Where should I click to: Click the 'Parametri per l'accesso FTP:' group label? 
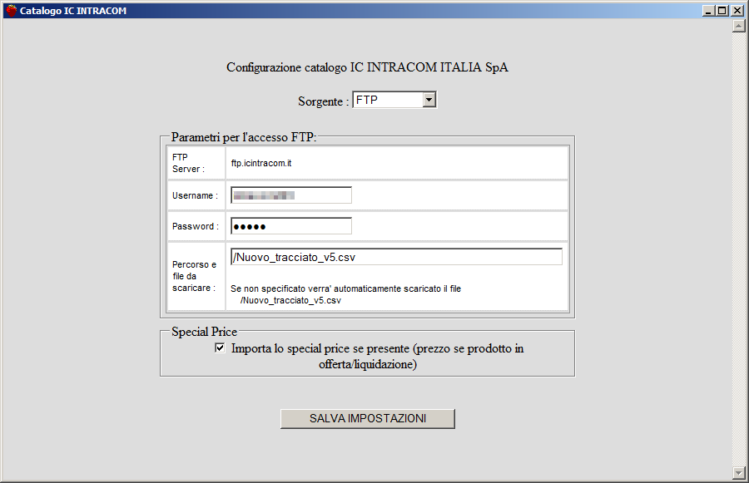(x=244, y=137)
